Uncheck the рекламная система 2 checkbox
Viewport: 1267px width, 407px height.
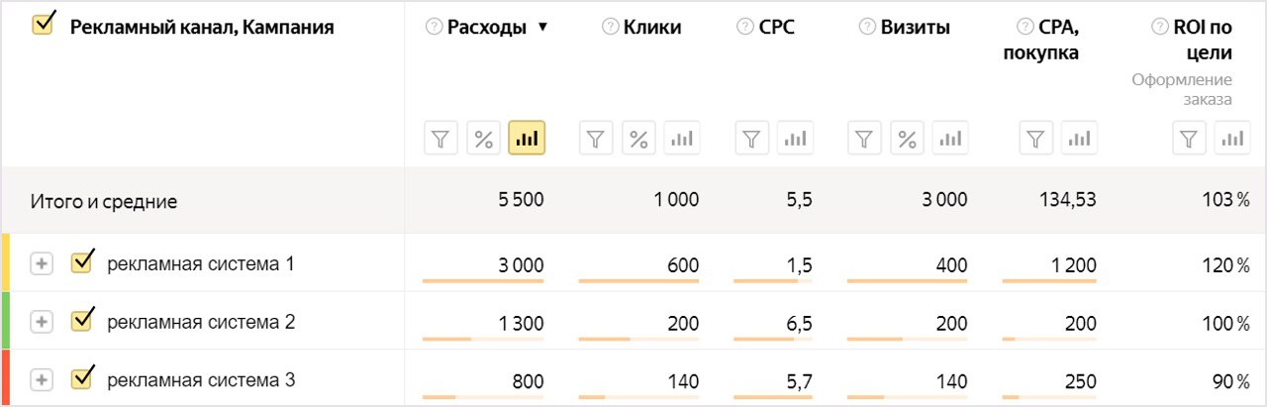coord(82,320)
